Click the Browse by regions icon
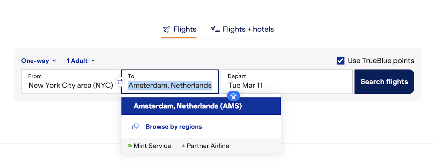434x165 pixels. [x=135, y=127]
